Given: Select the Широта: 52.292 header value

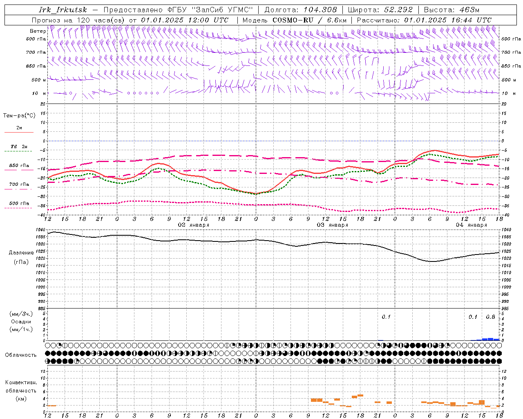Looking at the screenshot, I should [380, 10].
